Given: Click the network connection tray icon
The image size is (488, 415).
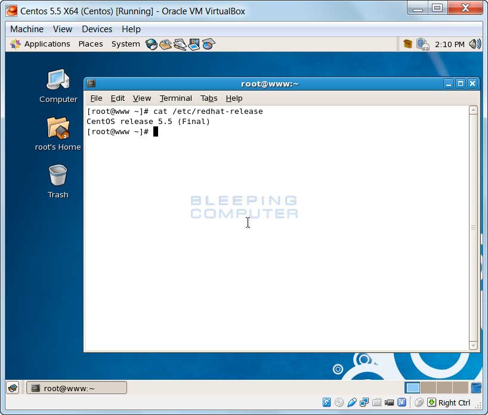Looking at the screenshot, I should 422,44.
